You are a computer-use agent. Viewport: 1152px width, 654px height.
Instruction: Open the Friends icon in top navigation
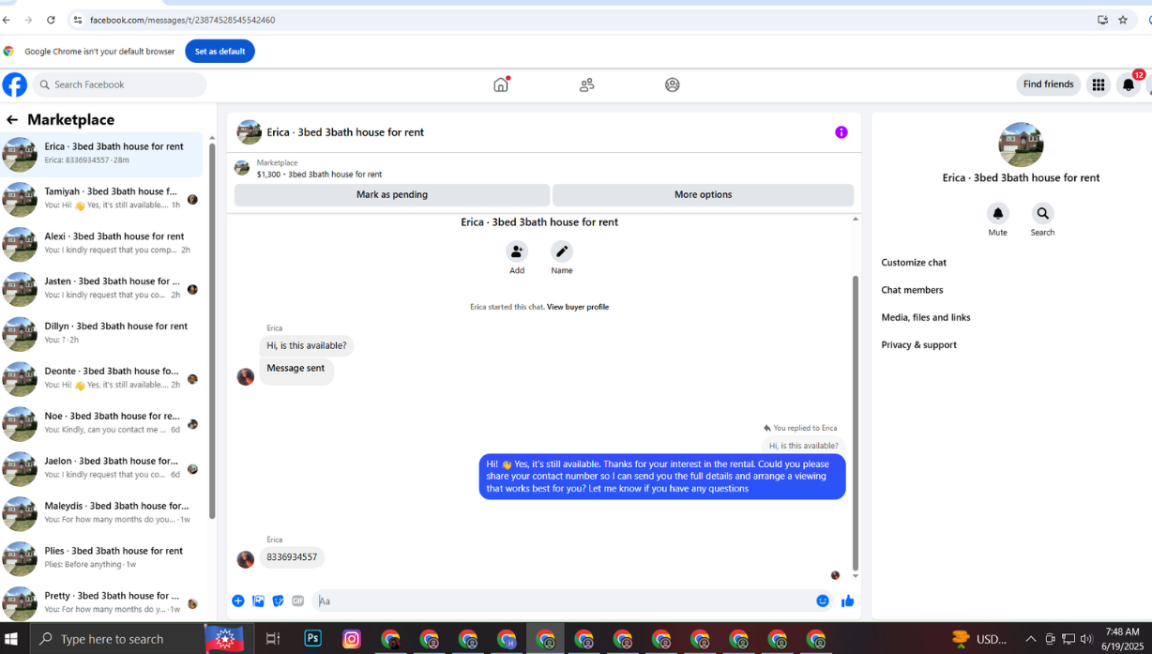click(x=586, y=84)
